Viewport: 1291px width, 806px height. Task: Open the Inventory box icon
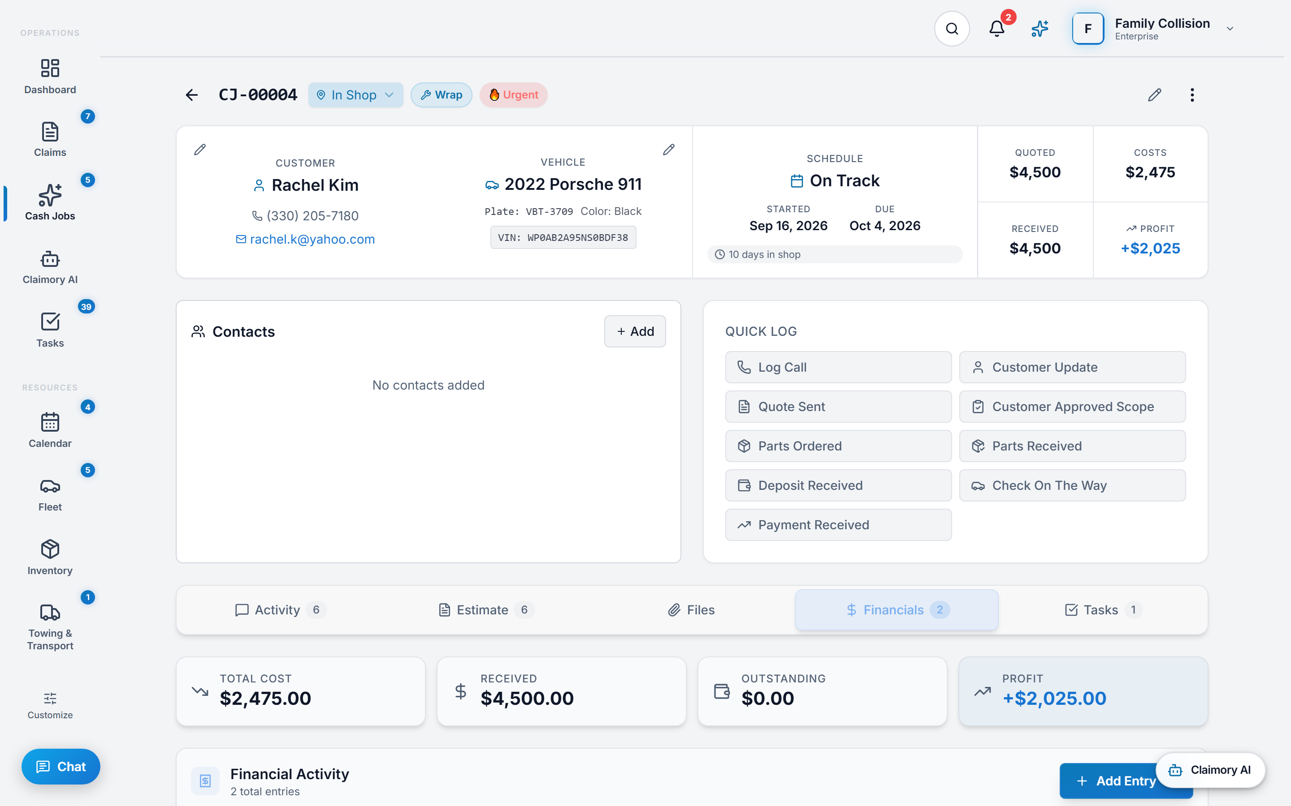click(x=50, y=549)
